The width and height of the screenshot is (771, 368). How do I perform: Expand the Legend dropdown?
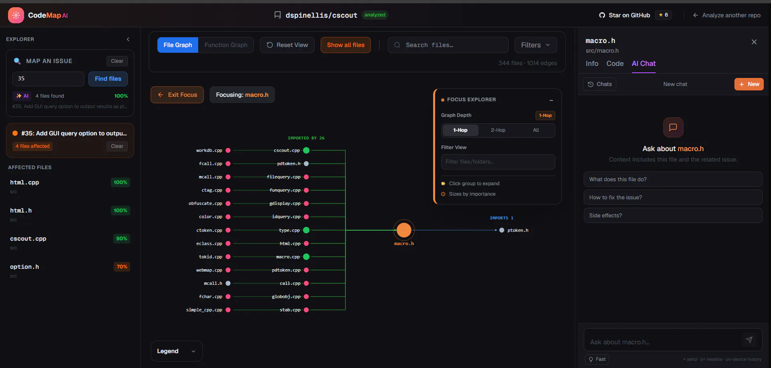(x=176, y=351)
